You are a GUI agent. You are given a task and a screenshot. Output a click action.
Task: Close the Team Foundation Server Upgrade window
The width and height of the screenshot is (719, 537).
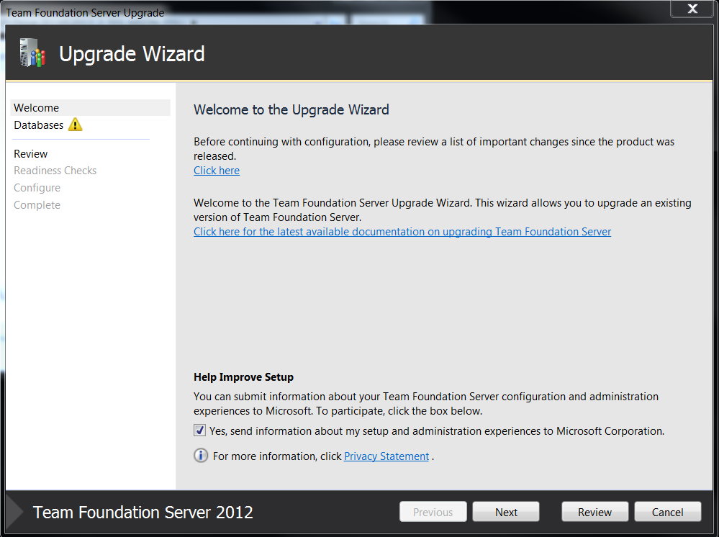(x=692, y=9)
